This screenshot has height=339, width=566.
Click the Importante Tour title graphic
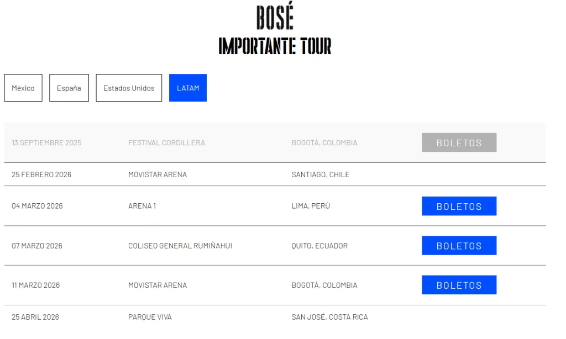click(x=275, y=46)
